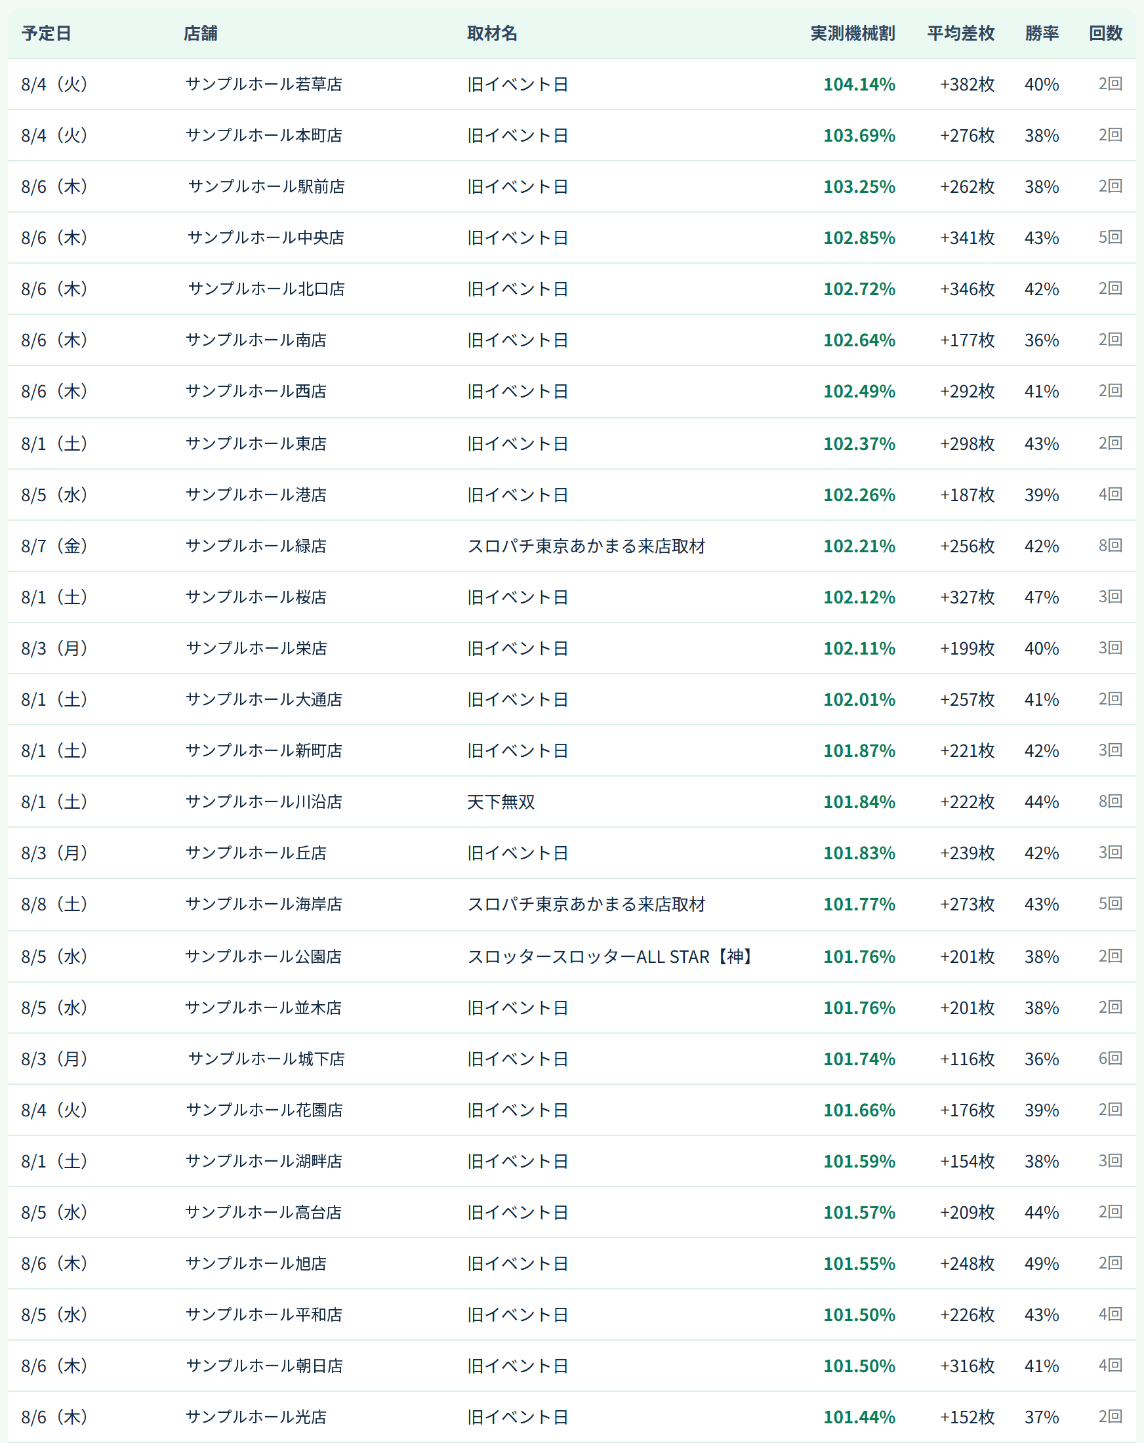Click サンプルホール湖畔店 store name
The height and width of the screenshot is (1443, 1144).
point(264,1161)
